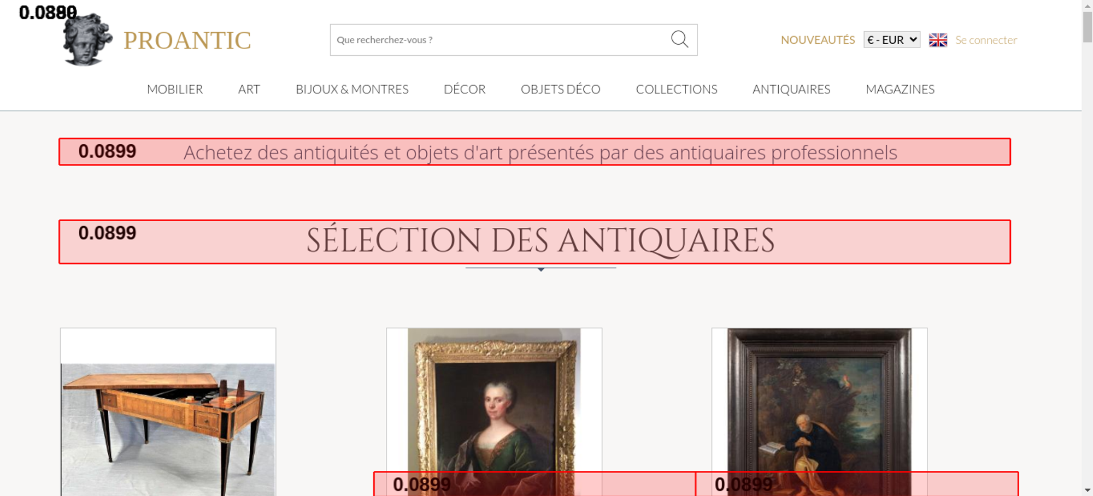Open the Collections menu
The image size is (1093, 496).
(x=676, y=89)
